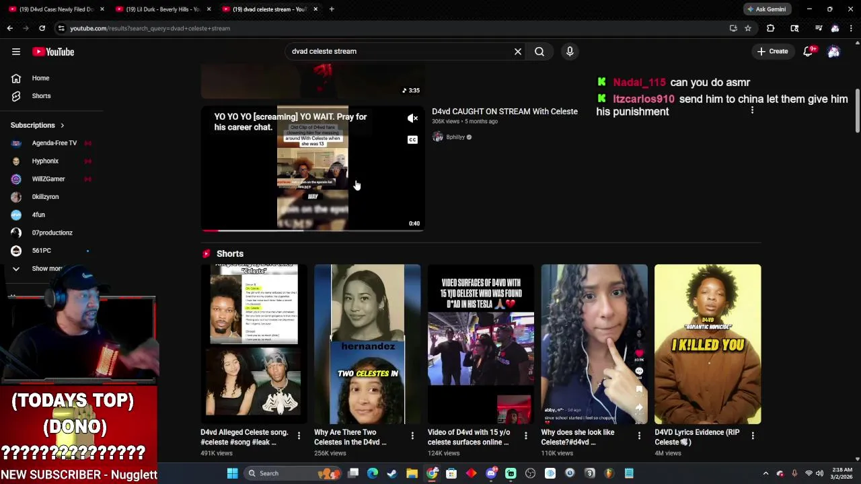Open D4vd CAUGHT ON STREAM With Celeste title
This screenshot has height=484, width=861.
pyautogui.click(x=504, y=112)
